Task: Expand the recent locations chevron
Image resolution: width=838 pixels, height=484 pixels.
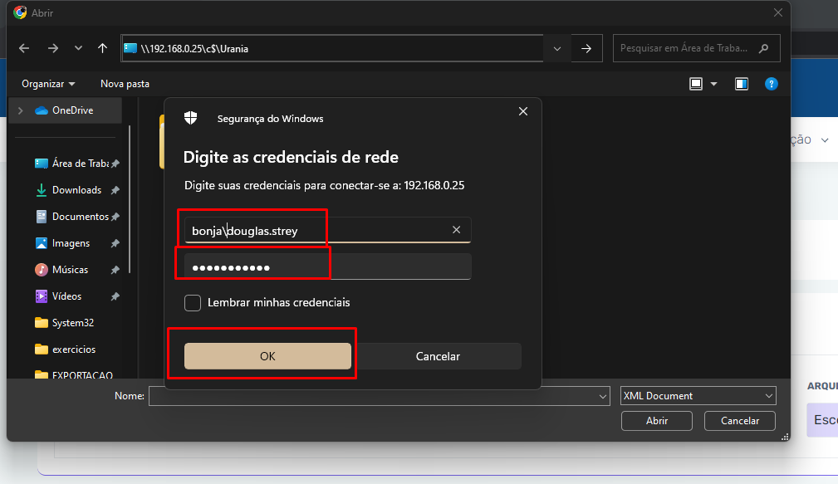Action: coord(78,48)
